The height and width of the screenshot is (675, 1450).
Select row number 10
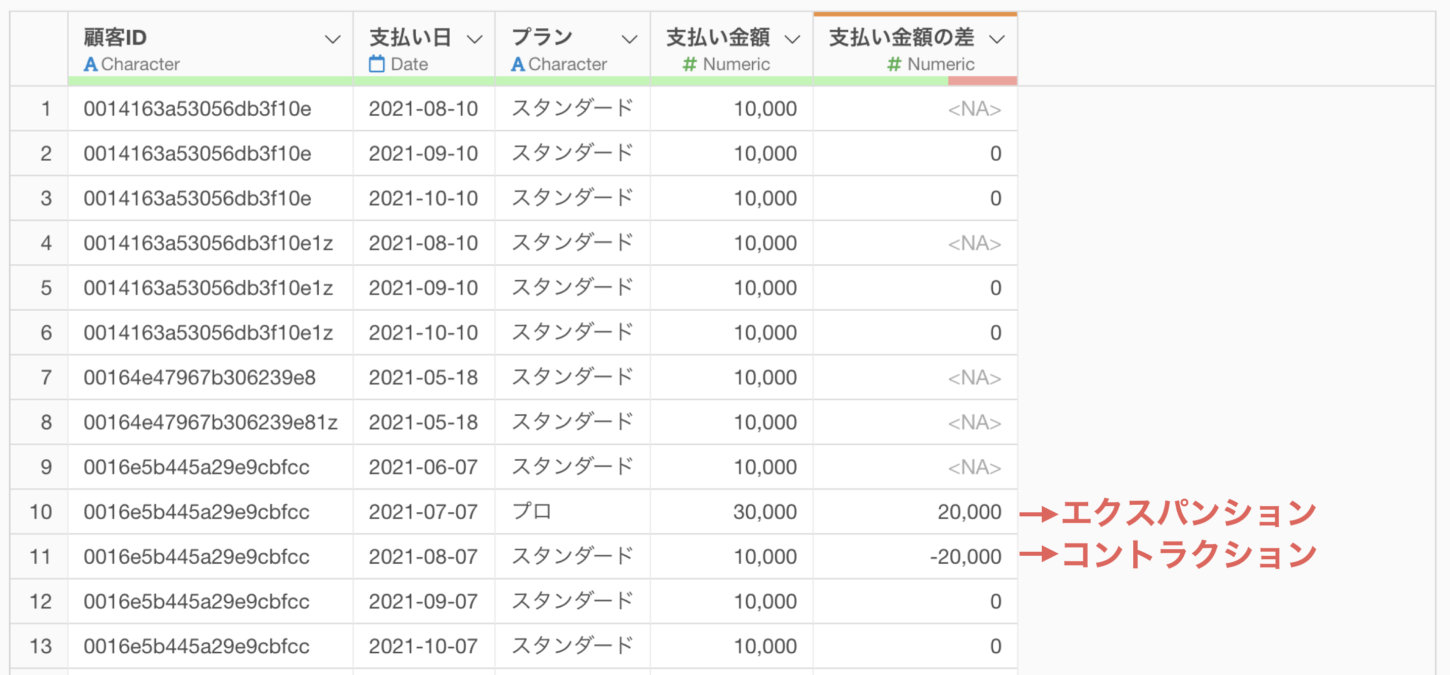click(x=40, y=512)
